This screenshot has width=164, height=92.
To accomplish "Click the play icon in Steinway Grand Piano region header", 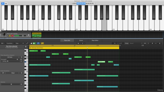I will coord(30,48).
